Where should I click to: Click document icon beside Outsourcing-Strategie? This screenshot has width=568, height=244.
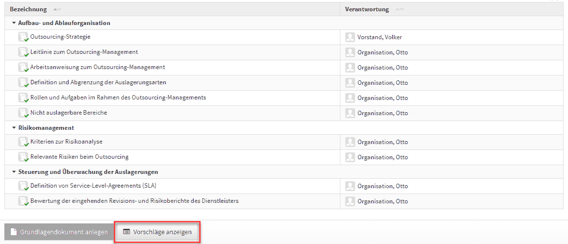pyautogui.click(x=23, y=37)
